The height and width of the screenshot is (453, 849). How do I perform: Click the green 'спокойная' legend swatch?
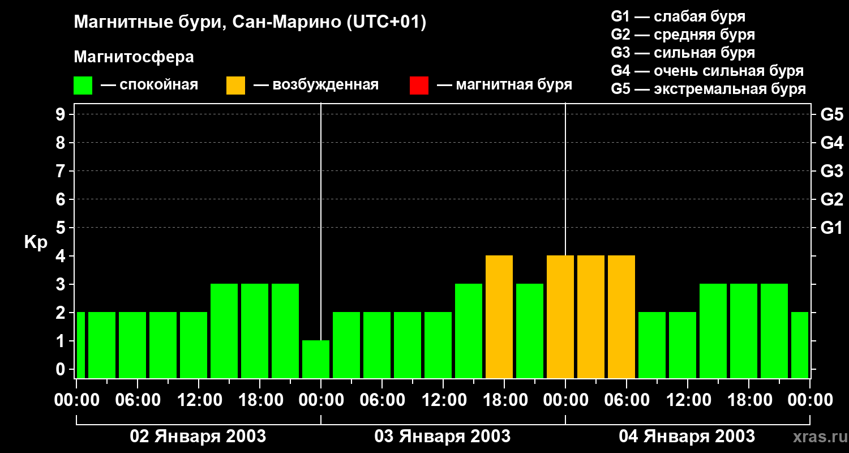pos(83,86)
